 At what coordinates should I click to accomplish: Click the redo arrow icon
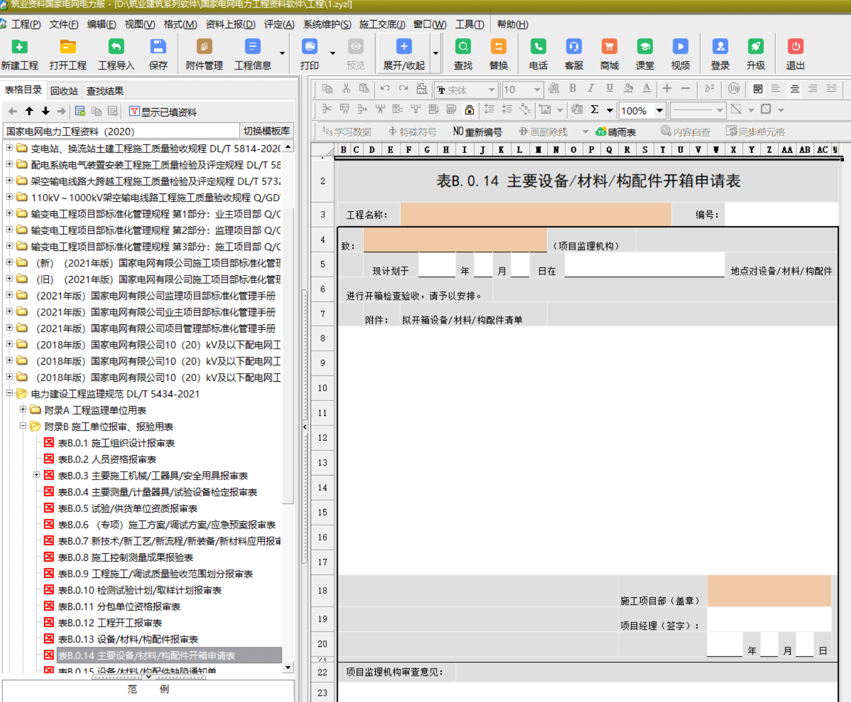click(x=403, y=89)
